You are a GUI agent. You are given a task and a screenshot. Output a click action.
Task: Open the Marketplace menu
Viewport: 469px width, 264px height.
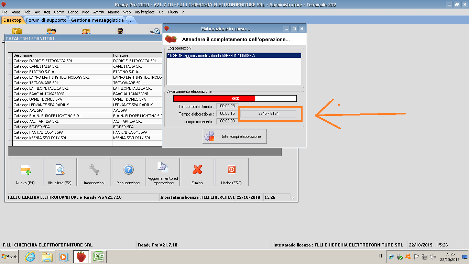(x=145, y=12)
